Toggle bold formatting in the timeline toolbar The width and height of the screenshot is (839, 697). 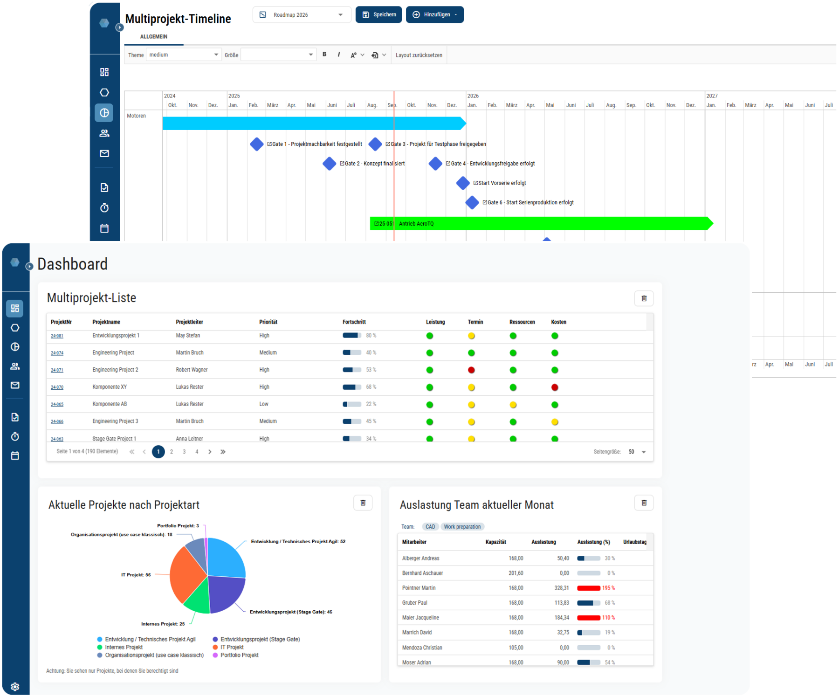[x=324, y=55]
